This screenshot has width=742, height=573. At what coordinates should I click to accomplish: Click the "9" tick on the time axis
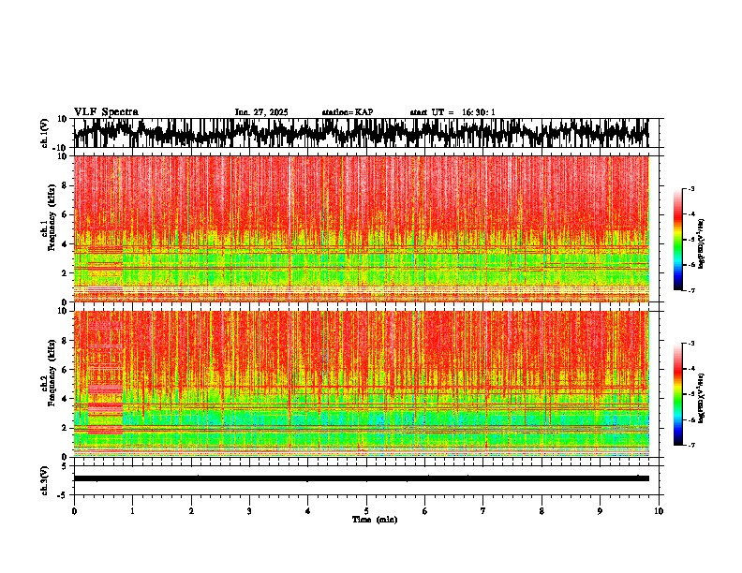(600, 511)
